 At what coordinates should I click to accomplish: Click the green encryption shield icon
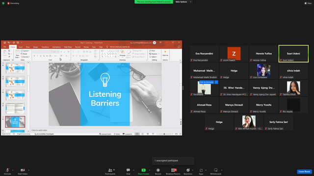click(3, 3)
